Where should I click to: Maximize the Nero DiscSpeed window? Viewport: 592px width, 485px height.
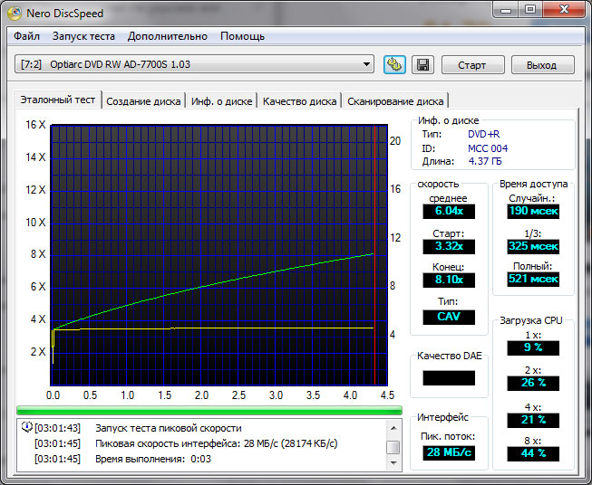tap(529, 10)
